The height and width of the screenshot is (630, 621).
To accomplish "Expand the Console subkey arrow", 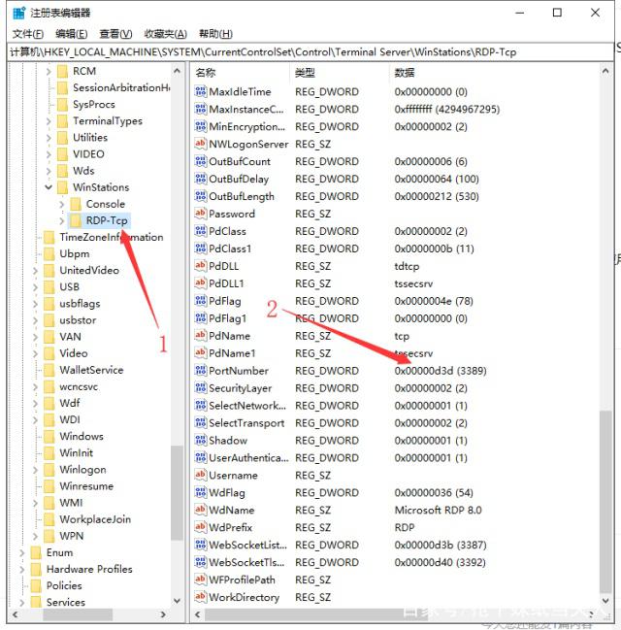I will (x=62, y=204).
